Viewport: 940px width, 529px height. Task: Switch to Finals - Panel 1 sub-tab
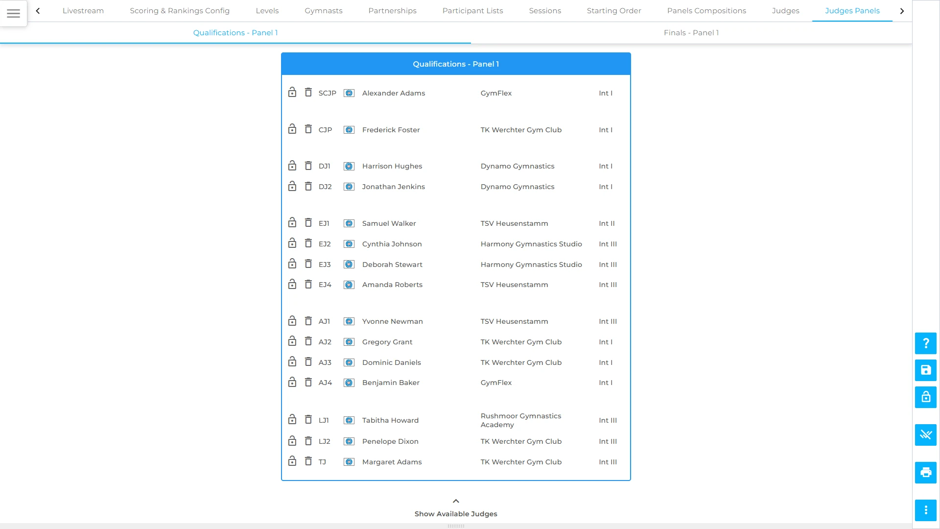point(691,33)
